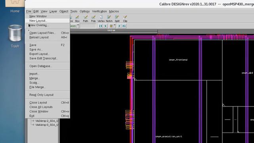254x143 pixels.
Task: Select the Split tool
Action: coord(117,19)
